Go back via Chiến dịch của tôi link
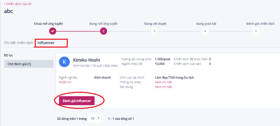The height and width of the screenshot is (126, 280). point(18,4)
